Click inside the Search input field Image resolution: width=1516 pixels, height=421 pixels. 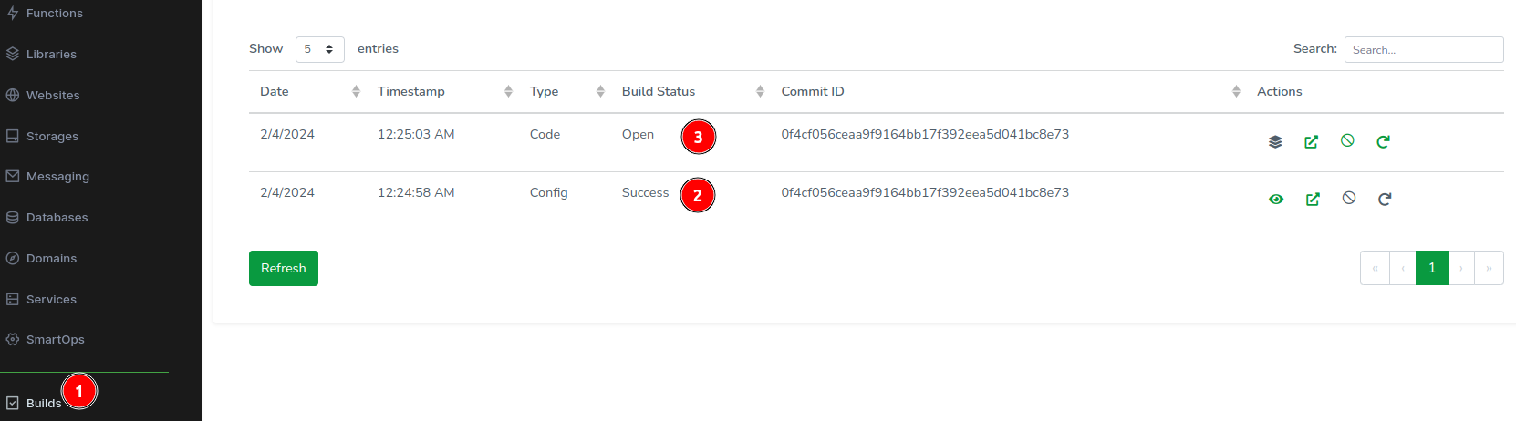1423,49
